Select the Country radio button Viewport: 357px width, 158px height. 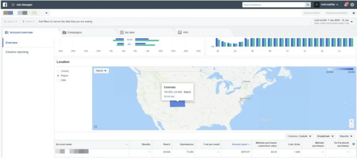pos(58,71)
